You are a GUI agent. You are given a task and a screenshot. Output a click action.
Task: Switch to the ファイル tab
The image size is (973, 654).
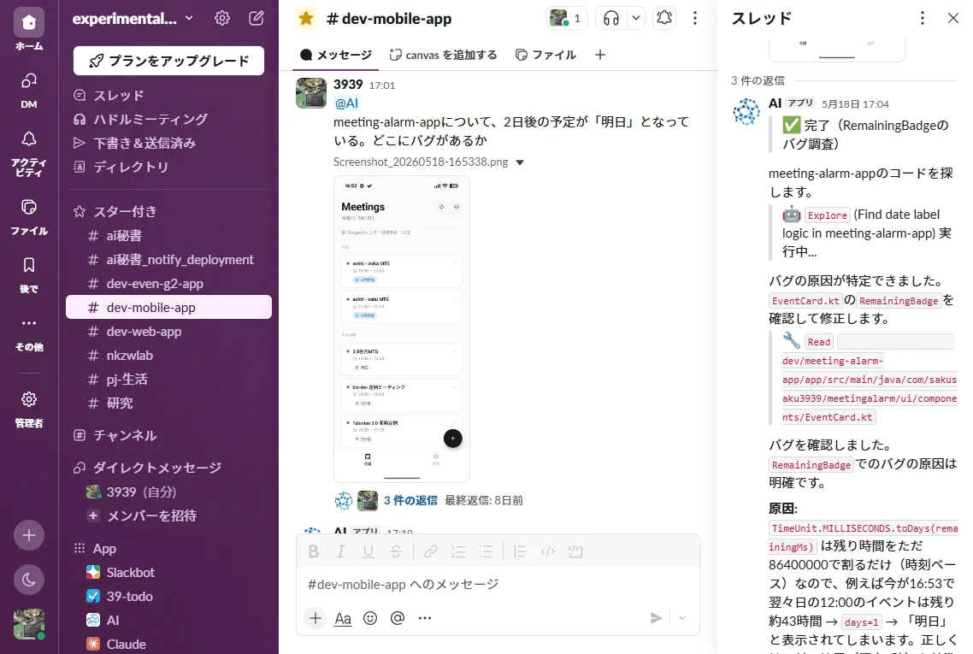(x=546, y=56)
